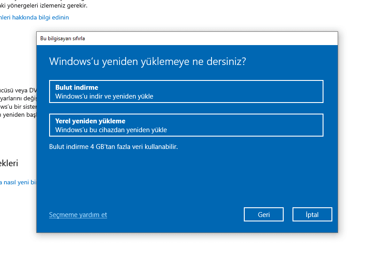385x259 pixels.
Task: Click blank white area right of the dialog
Action: pos(361,133)
